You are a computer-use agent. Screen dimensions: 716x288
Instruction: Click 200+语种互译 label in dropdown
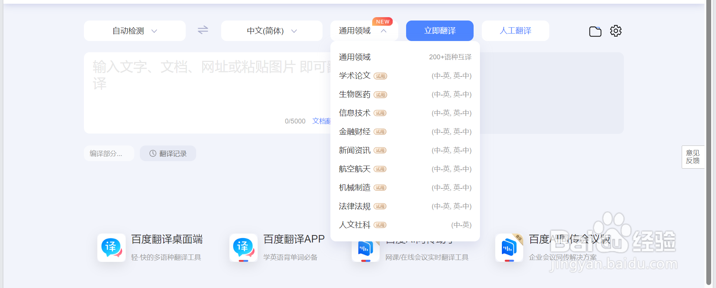(450, 57)
